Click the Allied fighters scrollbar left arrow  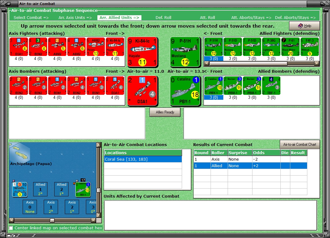coord(207,63)
